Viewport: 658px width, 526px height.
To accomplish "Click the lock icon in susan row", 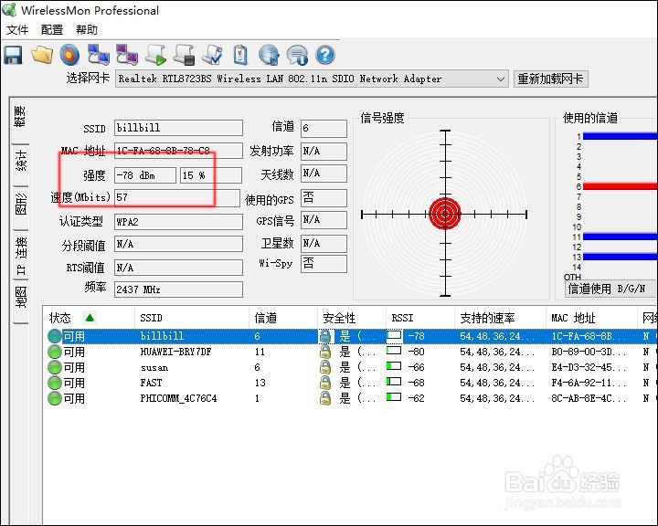I will click(325, 367).
